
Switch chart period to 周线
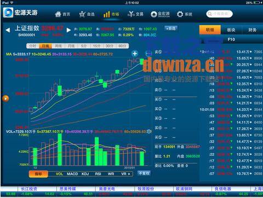(x=58, y=46)
